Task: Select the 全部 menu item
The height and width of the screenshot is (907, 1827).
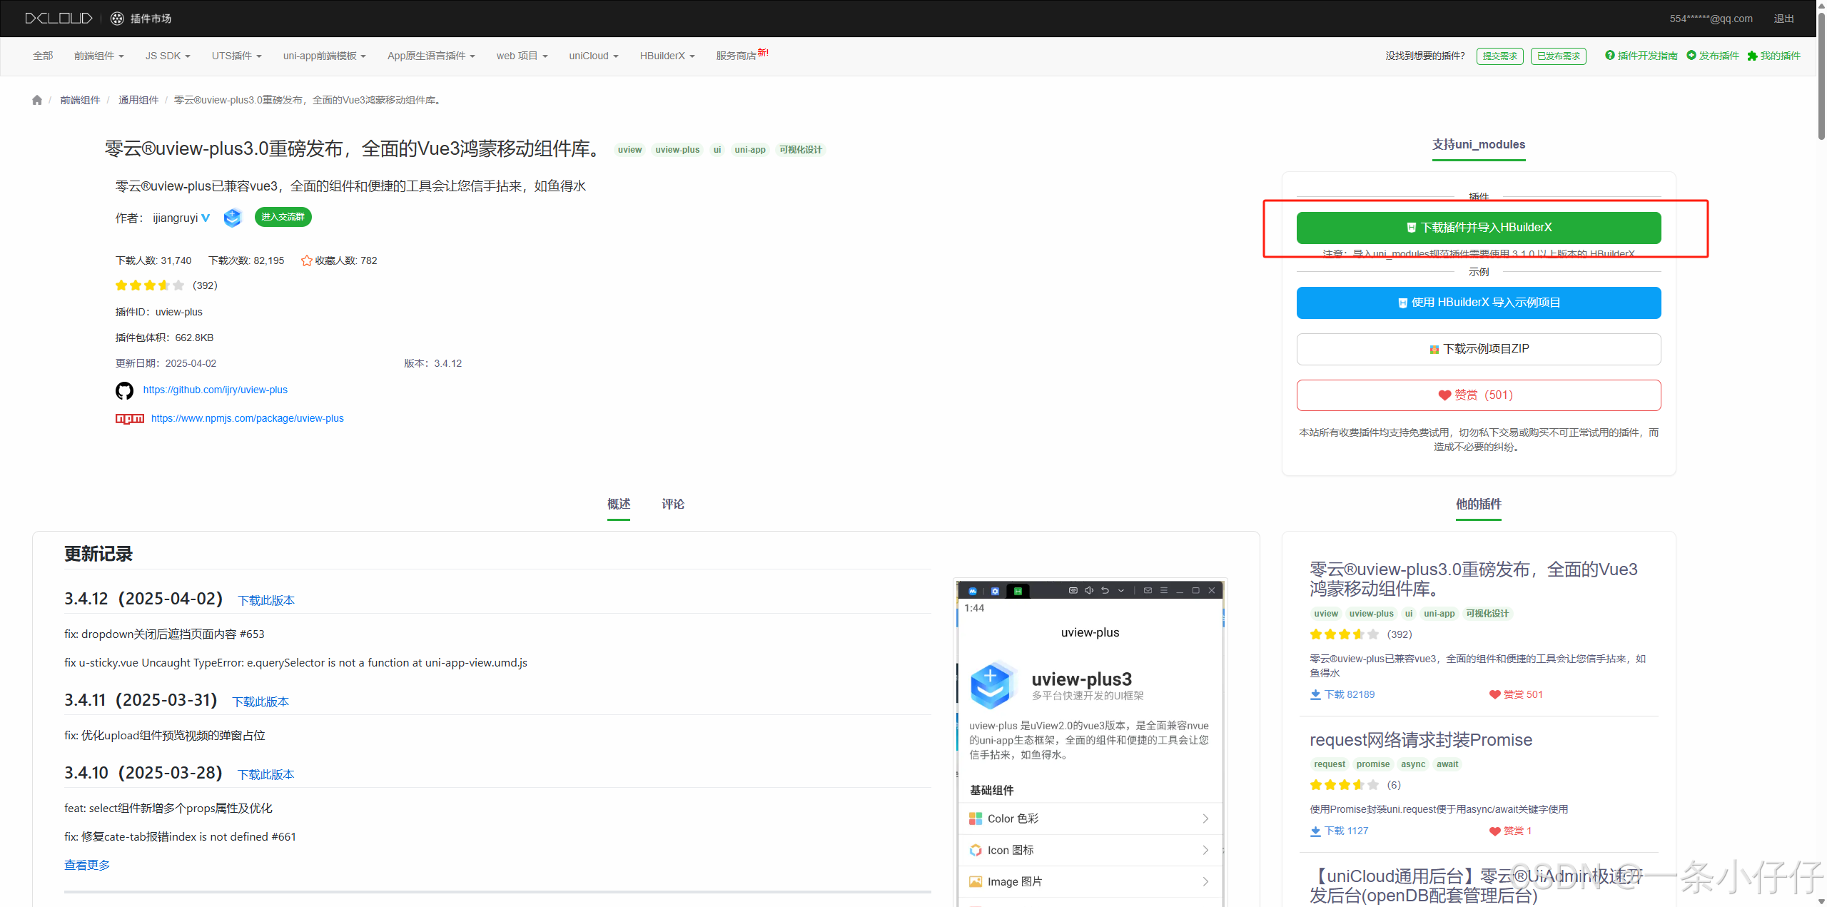Action: (x=43, y=56)
